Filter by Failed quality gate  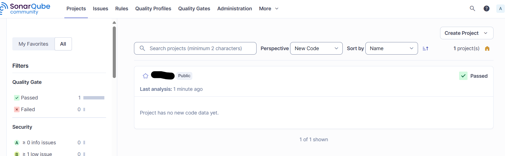[28, 109]
